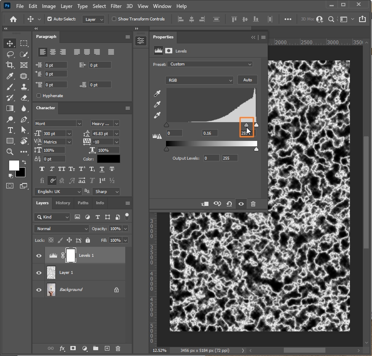Screen dimensions: 372x356
Task: Expand the Normal blend mode dropdown
Action: pyautogui.click(x=62, y=229)
